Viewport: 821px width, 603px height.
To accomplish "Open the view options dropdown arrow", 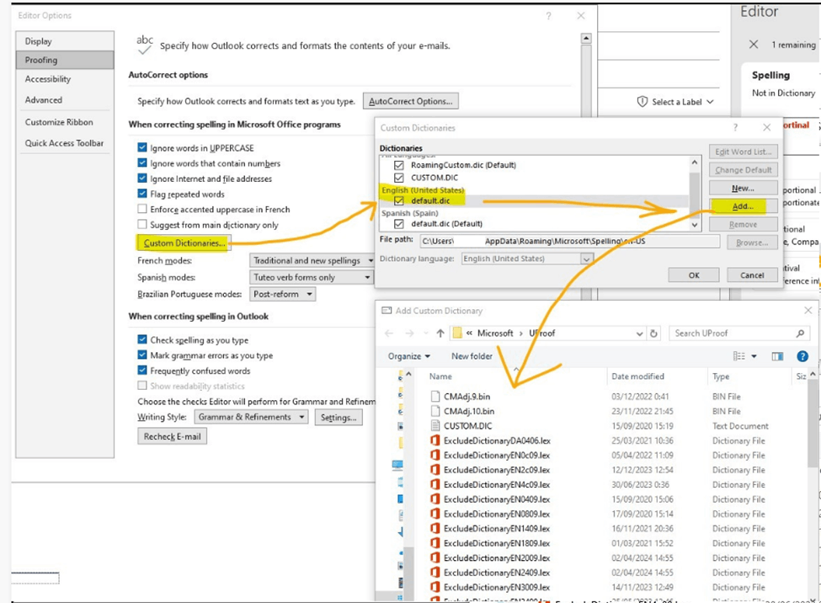I will (754, 356).
